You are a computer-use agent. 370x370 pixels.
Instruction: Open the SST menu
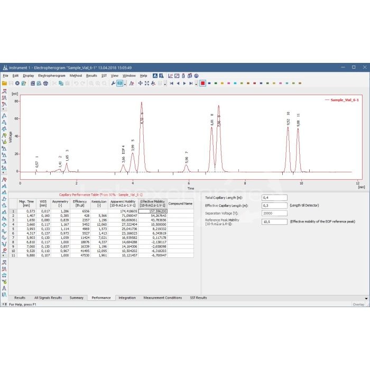[104, 76]
